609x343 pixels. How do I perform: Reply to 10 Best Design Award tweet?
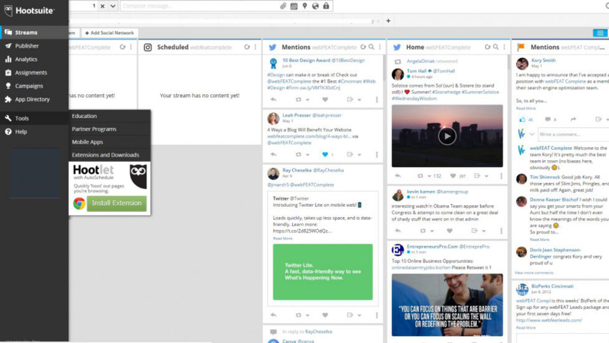pos(274,99)
